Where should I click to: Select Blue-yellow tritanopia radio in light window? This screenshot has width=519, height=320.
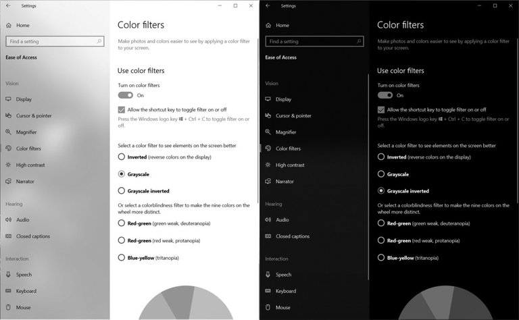click(x=122, y=257)
